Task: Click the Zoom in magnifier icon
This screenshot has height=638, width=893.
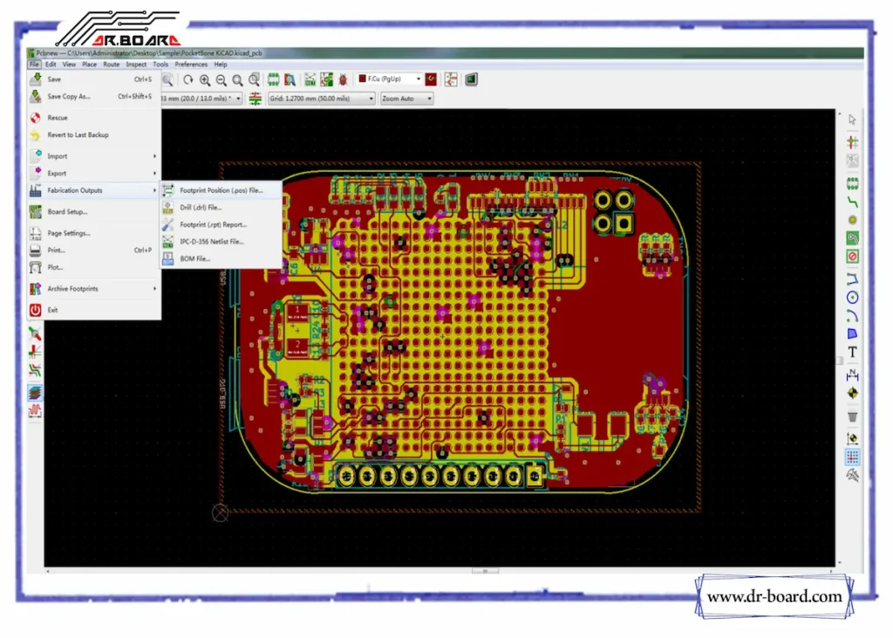Action: pos(205,79)
